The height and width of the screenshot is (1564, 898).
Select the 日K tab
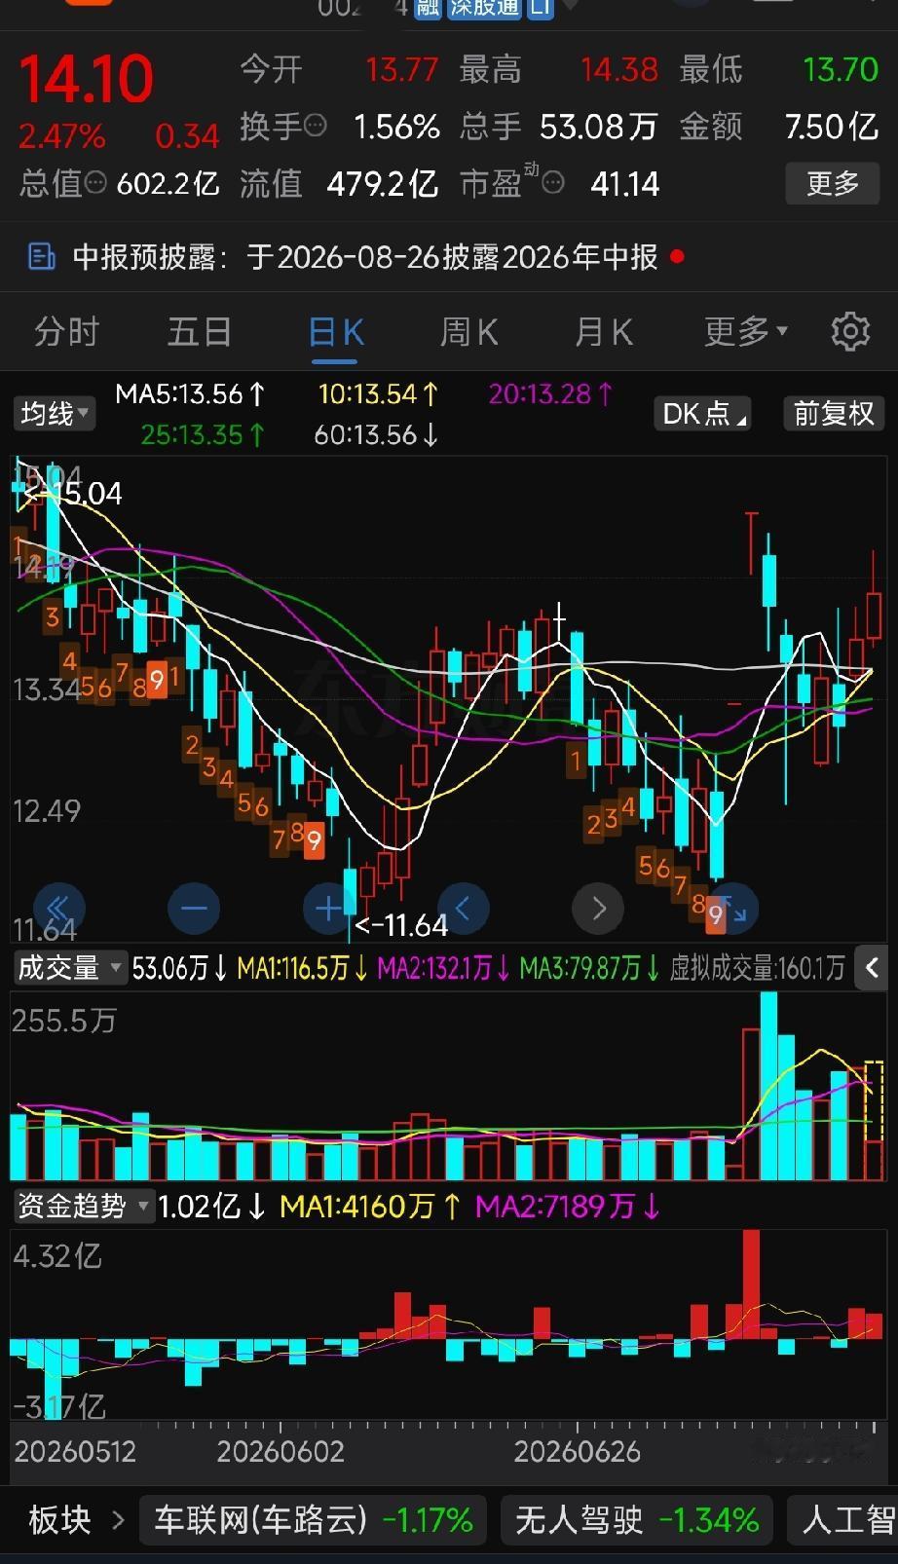(335, 334)
